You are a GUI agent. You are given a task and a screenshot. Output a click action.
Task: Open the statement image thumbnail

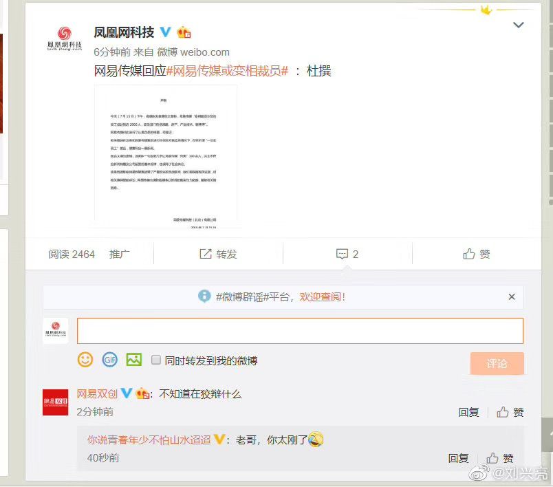pyautogui.click(x=165, y=157)
